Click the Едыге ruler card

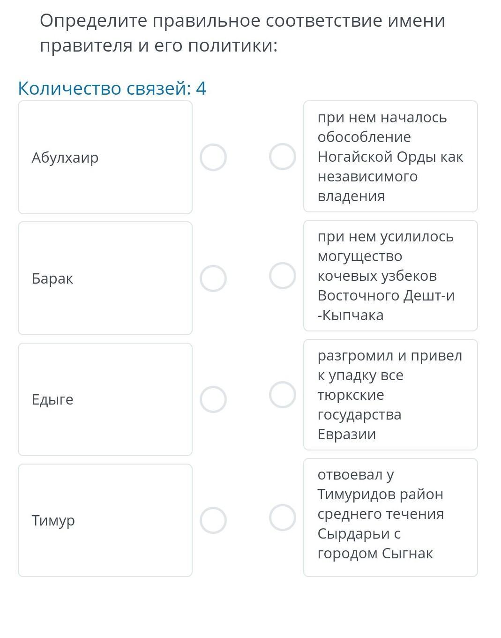tap(105, 399)
